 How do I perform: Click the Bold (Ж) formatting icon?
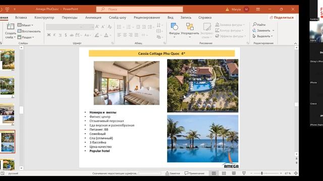(x=49, y=35)
